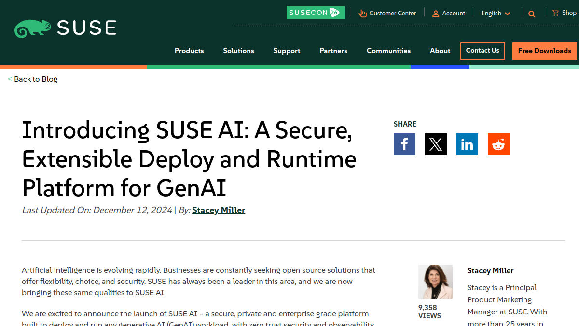Share article on LinkedIn
The width and height of the screenshot is (579, 326).
coord(467,144)
